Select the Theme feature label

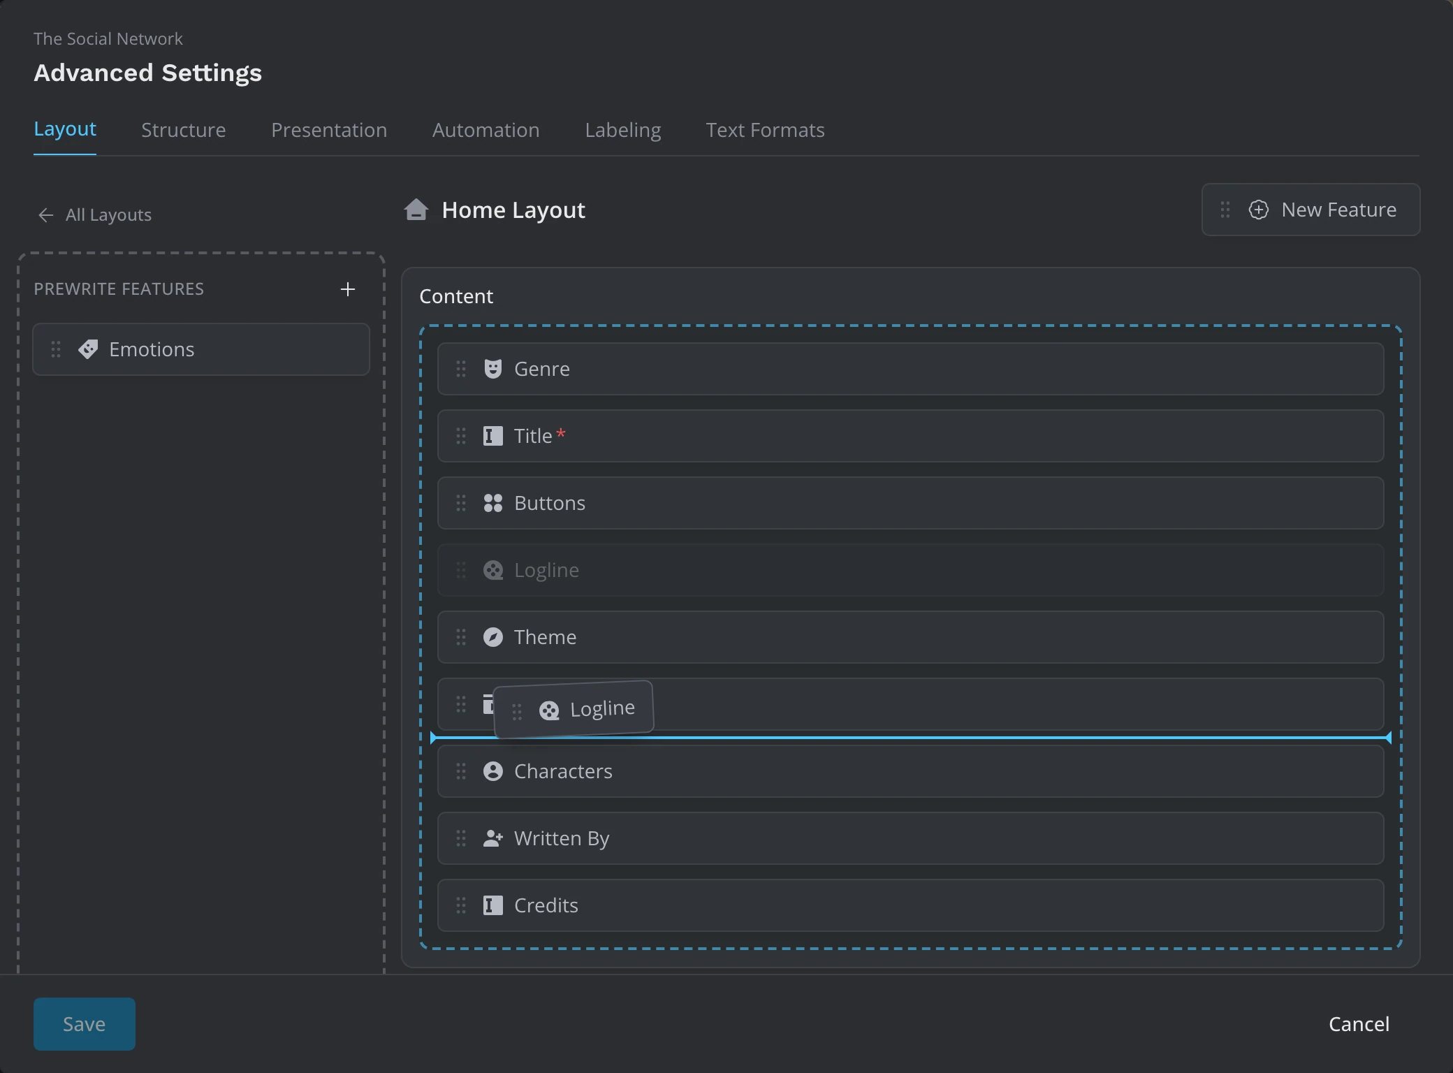[546, 637]
